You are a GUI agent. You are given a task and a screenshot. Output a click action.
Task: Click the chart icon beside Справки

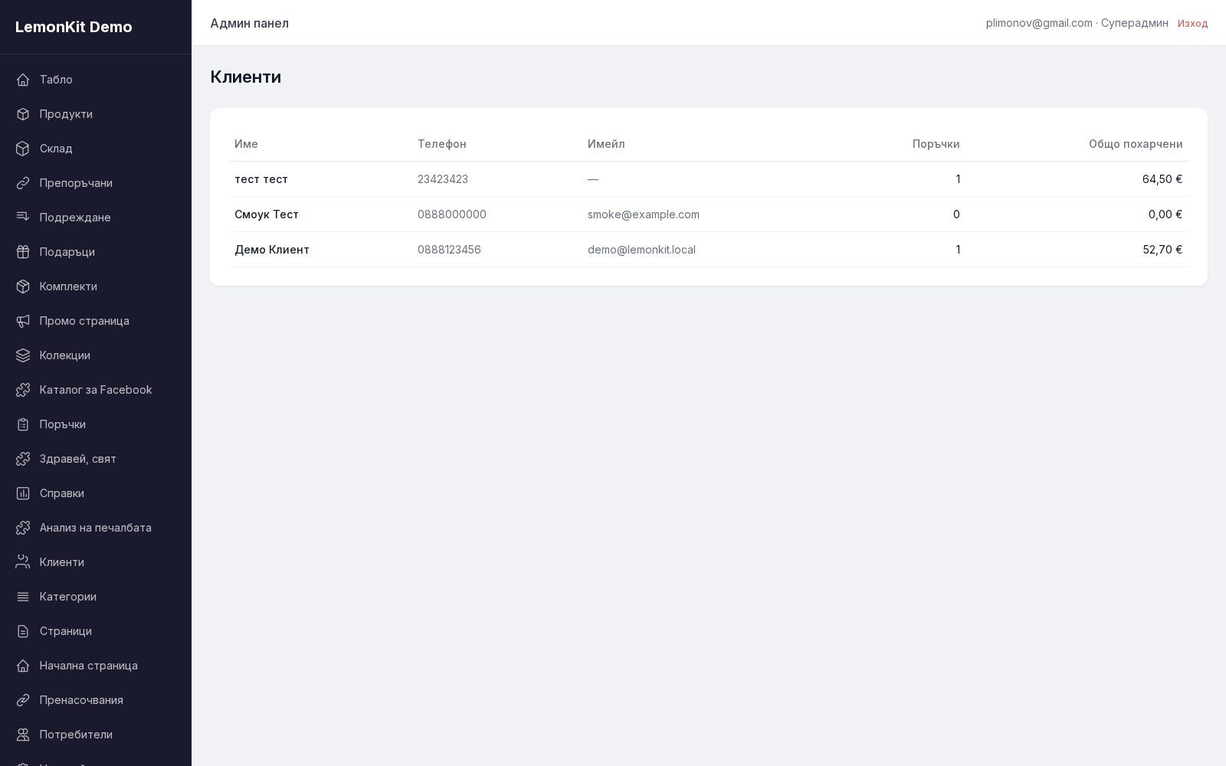[23, 493]
